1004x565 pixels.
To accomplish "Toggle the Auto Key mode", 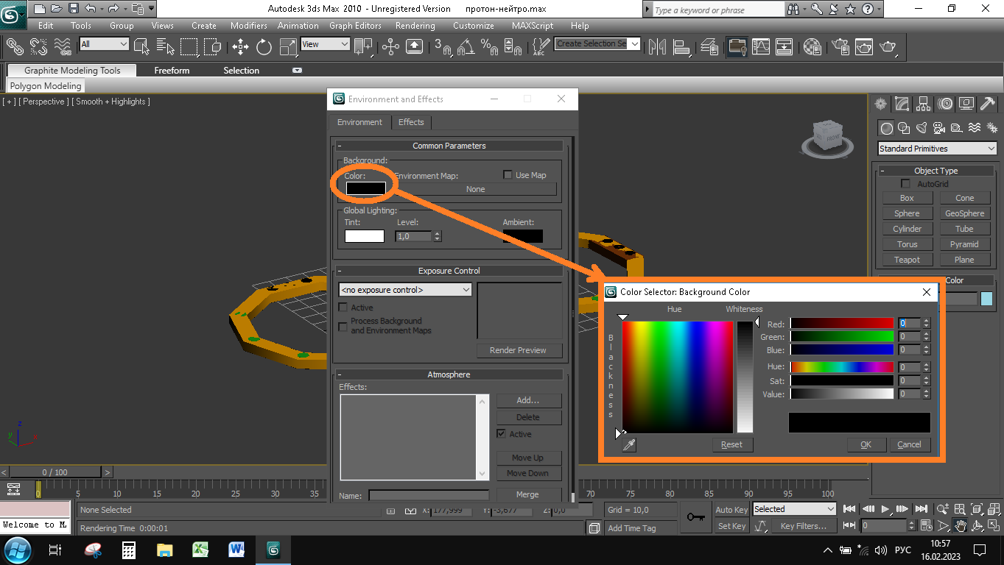I will click(x=731, y=510).
